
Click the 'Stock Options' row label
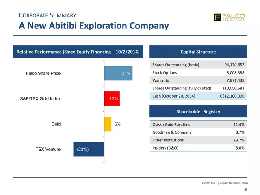[165, 72]
